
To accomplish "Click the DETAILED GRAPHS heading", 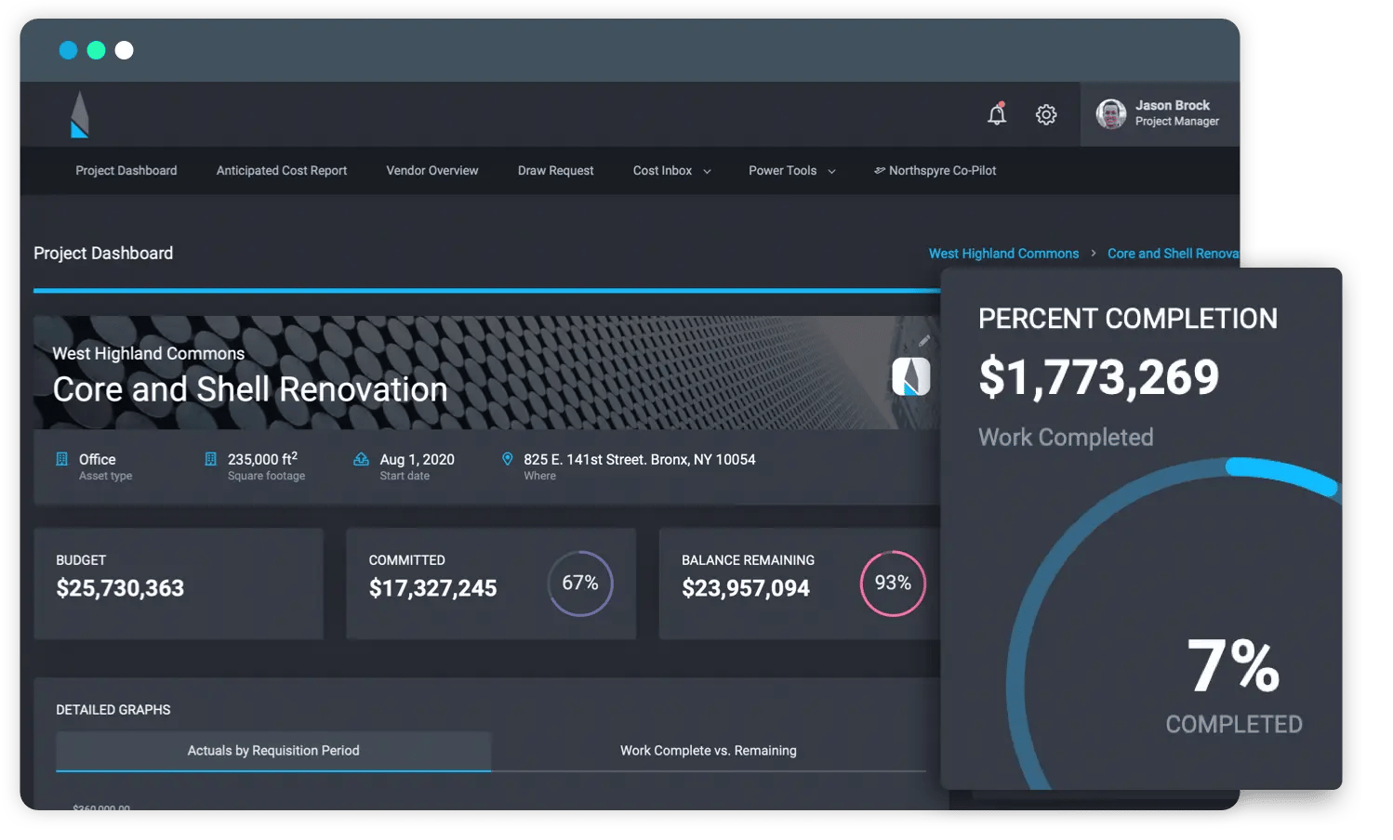I will click(x=113, y=710).
